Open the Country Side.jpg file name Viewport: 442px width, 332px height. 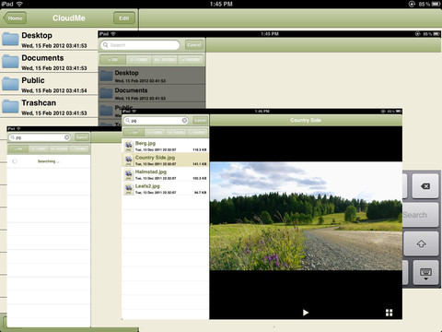click(x=155, y=158)
